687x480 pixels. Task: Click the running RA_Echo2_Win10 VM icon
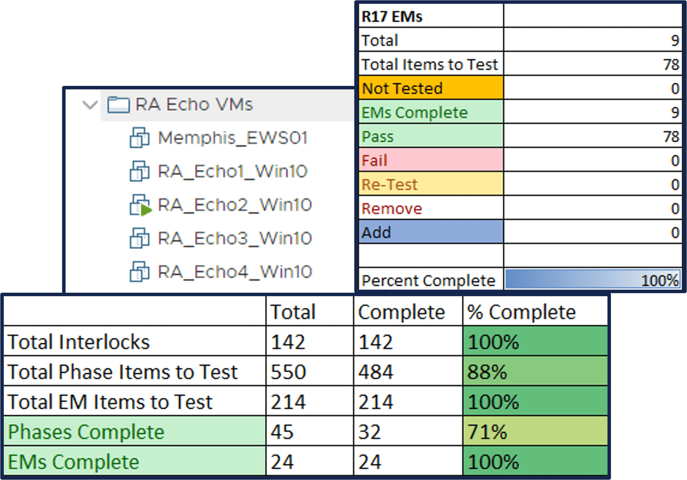pyautogui.click(x=140, y=205)
